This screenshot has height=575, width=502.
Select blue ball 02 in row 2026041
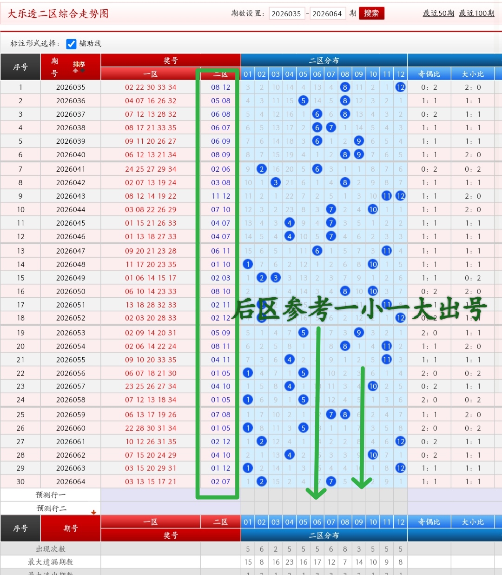click(x=262, y=169)
